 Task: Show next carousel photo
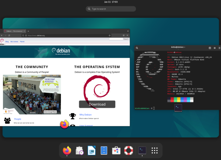point(56,95)
